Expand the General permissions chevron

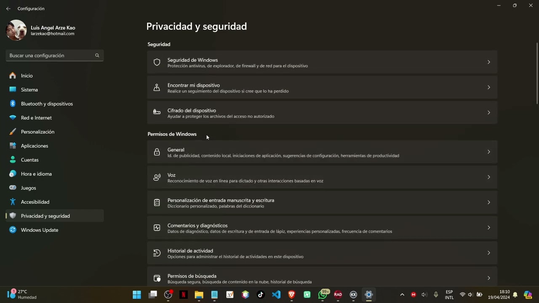[x=489, y=152]
